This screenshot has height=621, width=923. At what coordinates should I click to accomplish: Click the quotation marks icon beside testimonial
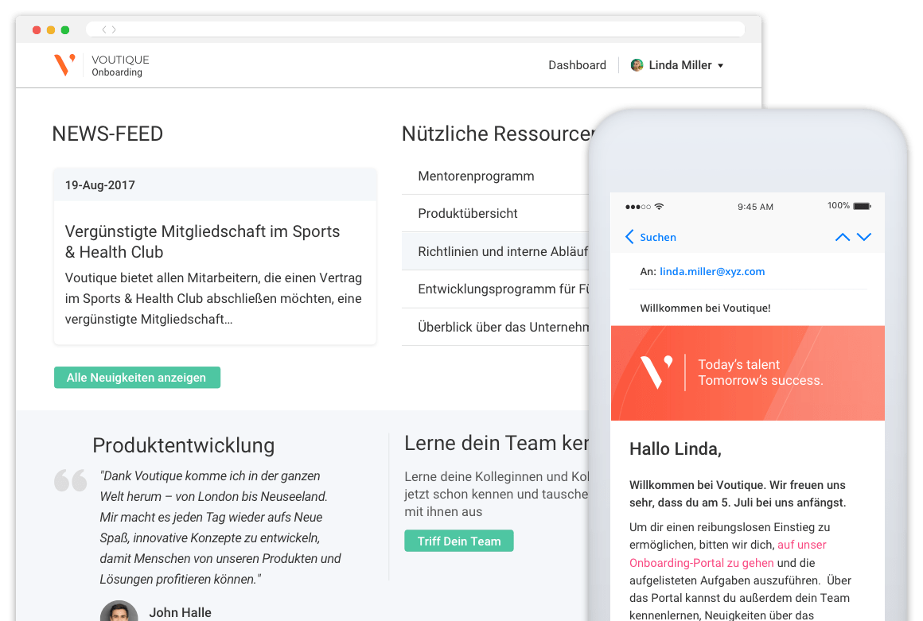click(x=70, y=480)
